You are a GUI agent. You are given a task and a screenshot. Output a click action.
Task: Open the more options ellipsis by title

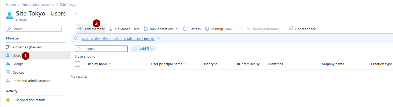point(74,13)
